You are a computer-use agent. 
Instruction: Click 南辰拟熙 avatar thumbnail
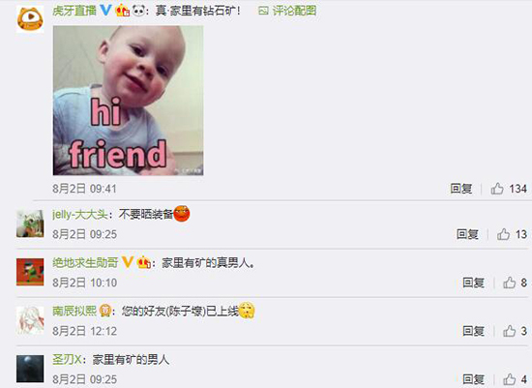pyautogui.click(x=30, y=320)
